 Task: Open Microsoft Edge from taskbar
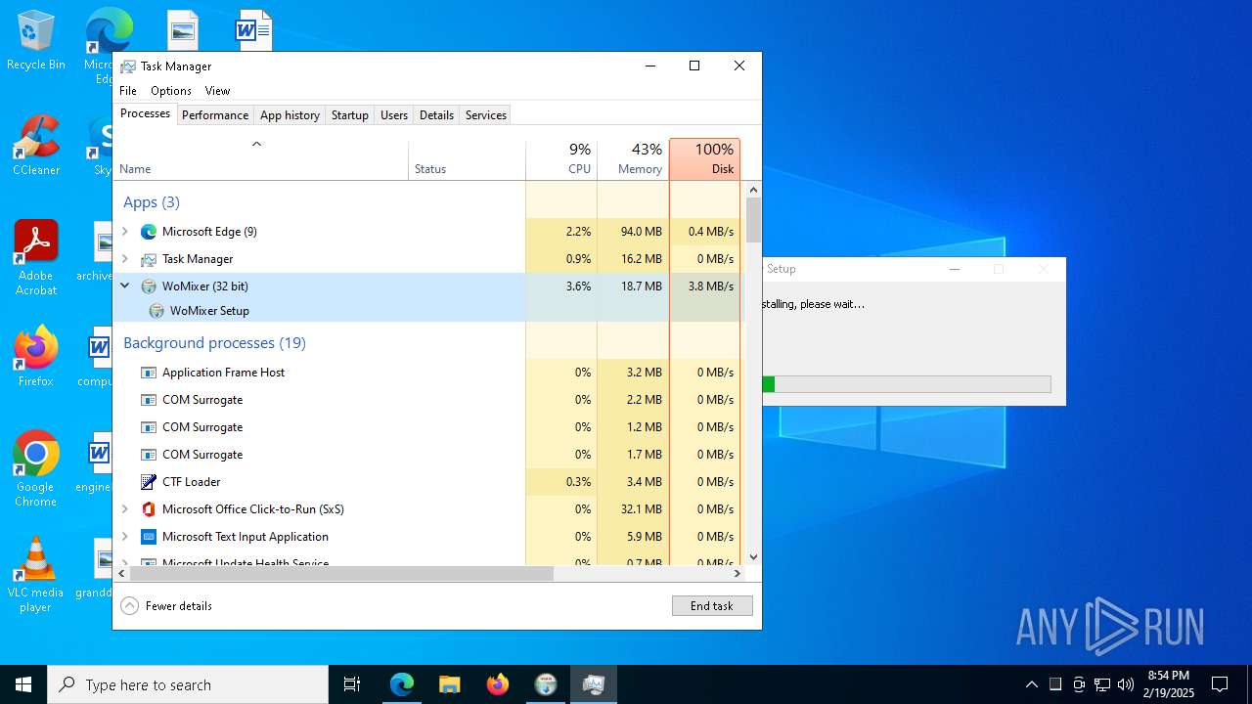click(402, 684)
